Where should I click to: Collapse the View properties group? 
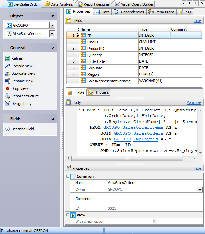pyautogui.click(x=68, y=215)
